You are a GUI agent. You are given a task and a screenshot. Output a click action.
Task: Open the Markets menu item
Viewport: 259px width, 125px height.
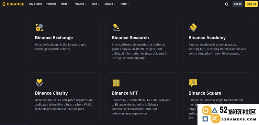click(51, 4)
